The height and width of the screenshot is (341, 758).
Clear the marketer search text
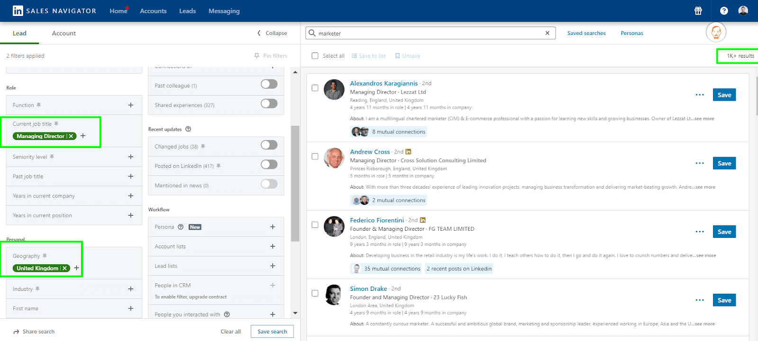pyautogui.click(x=547, y=33)
